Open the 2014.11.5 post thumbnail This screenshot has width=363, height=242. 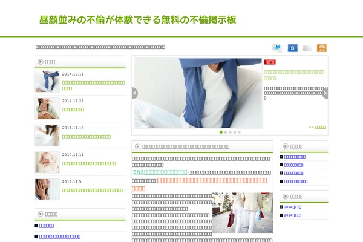tap(47, 189)
